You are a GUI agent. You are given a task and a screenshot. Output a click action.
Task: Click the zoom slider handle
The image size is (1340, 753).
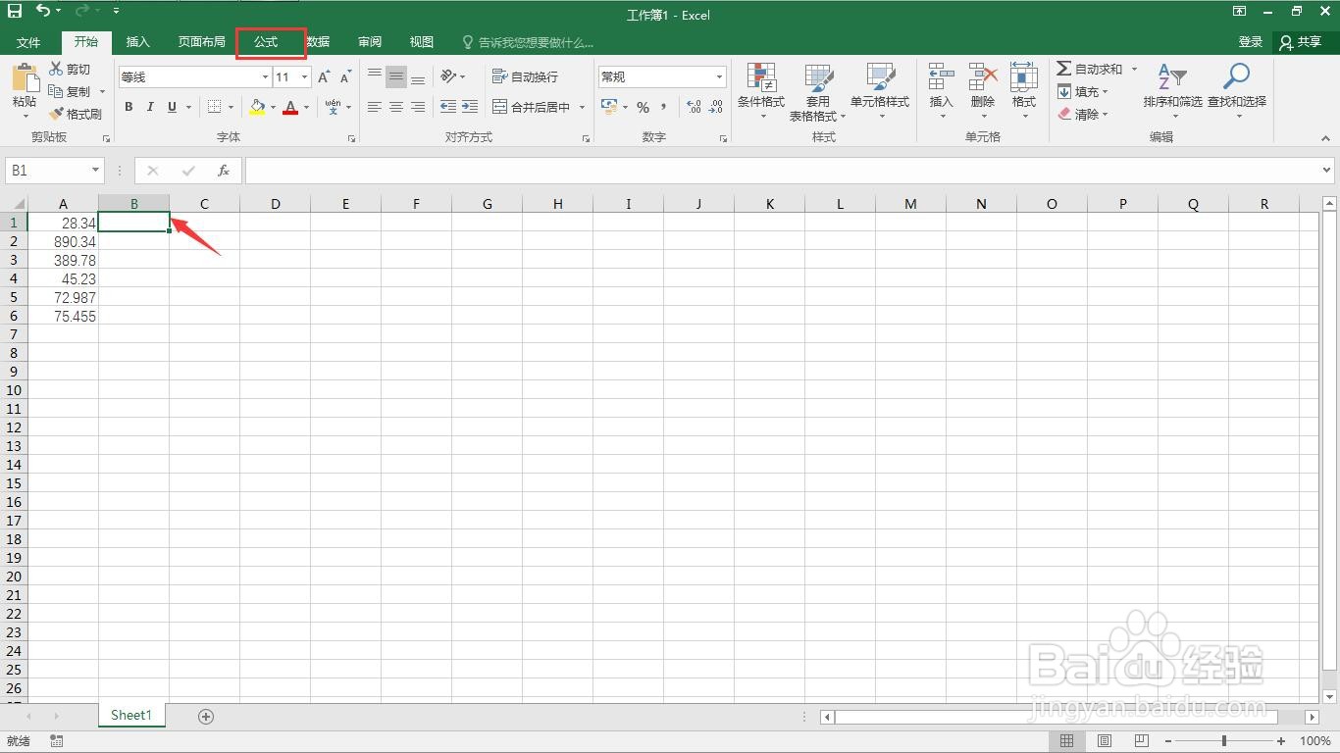click(x=1224, y=741)
